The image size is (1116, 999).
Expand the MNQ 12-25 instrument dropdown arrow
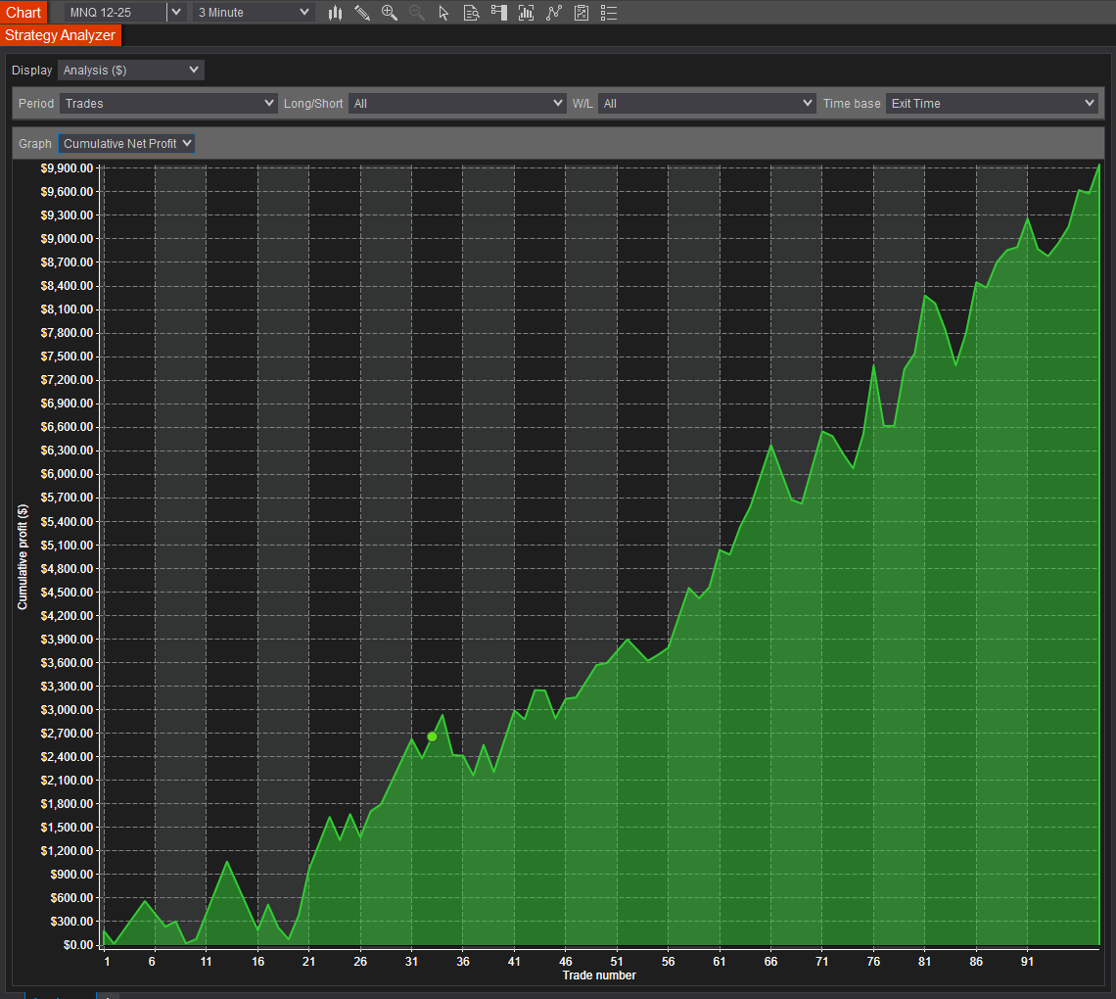click(x=176, y=13)
